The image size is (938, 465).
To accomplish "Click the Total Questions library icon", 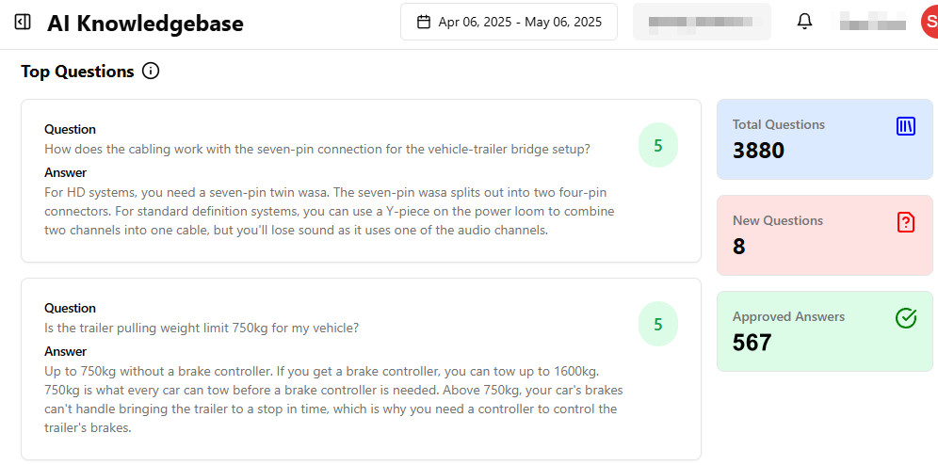I will point(906,126).
